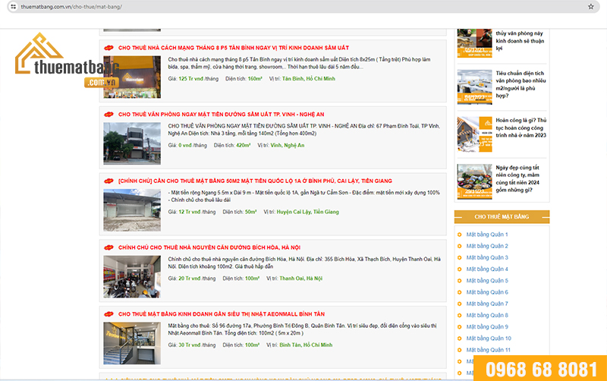This screenshot has width=607, height=381.
Task: Open listing mặt bằng 50m2 Quốc lộ 1A Cai Lậy
Action: pyautogui.click(x=255, y=181)
